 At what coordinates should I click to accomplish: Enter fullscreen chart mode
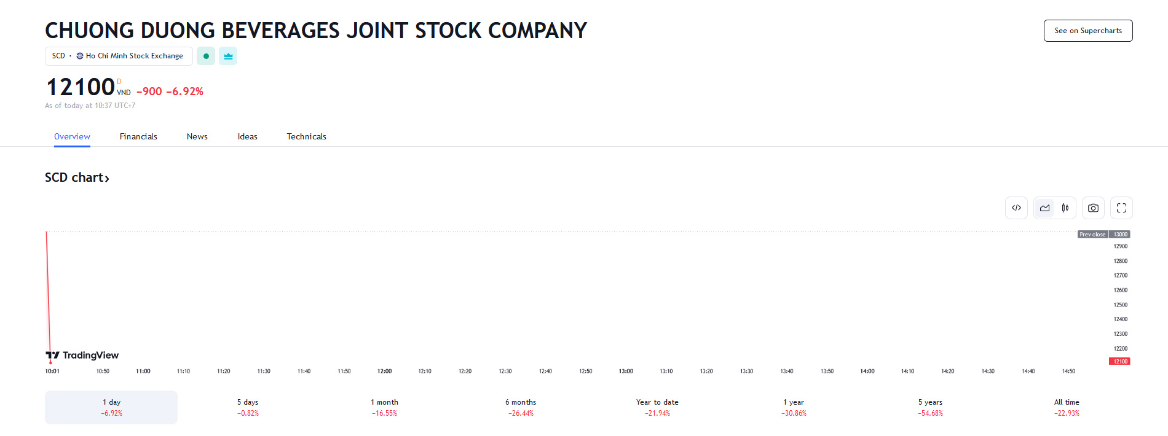[1121, 208]
